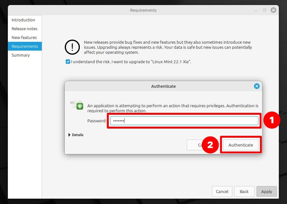Click the Authenticate button

241,145
